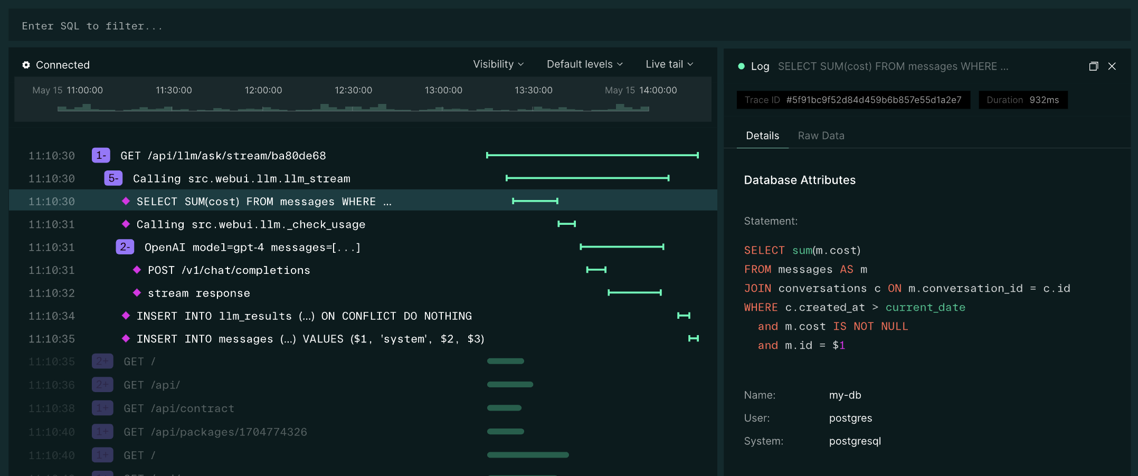Click the 11:10:34 timestamp
The image size is (1138, 476).
coord(52,316)
